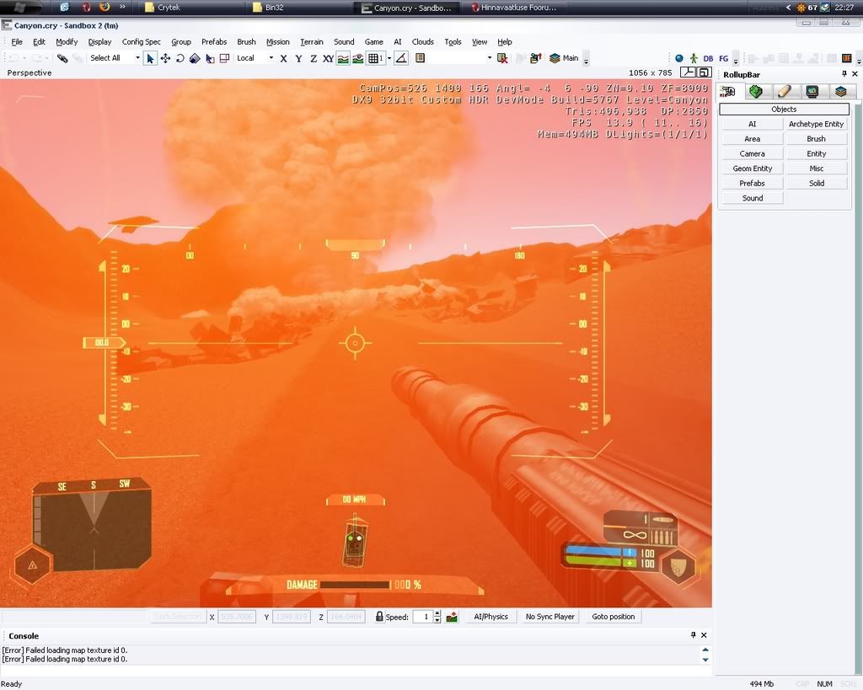Image resolution: width=863 pixels, height=690 pixels.
Task: Toggle Follow Terrain and Snap Objects
Action: click(357, 58)
